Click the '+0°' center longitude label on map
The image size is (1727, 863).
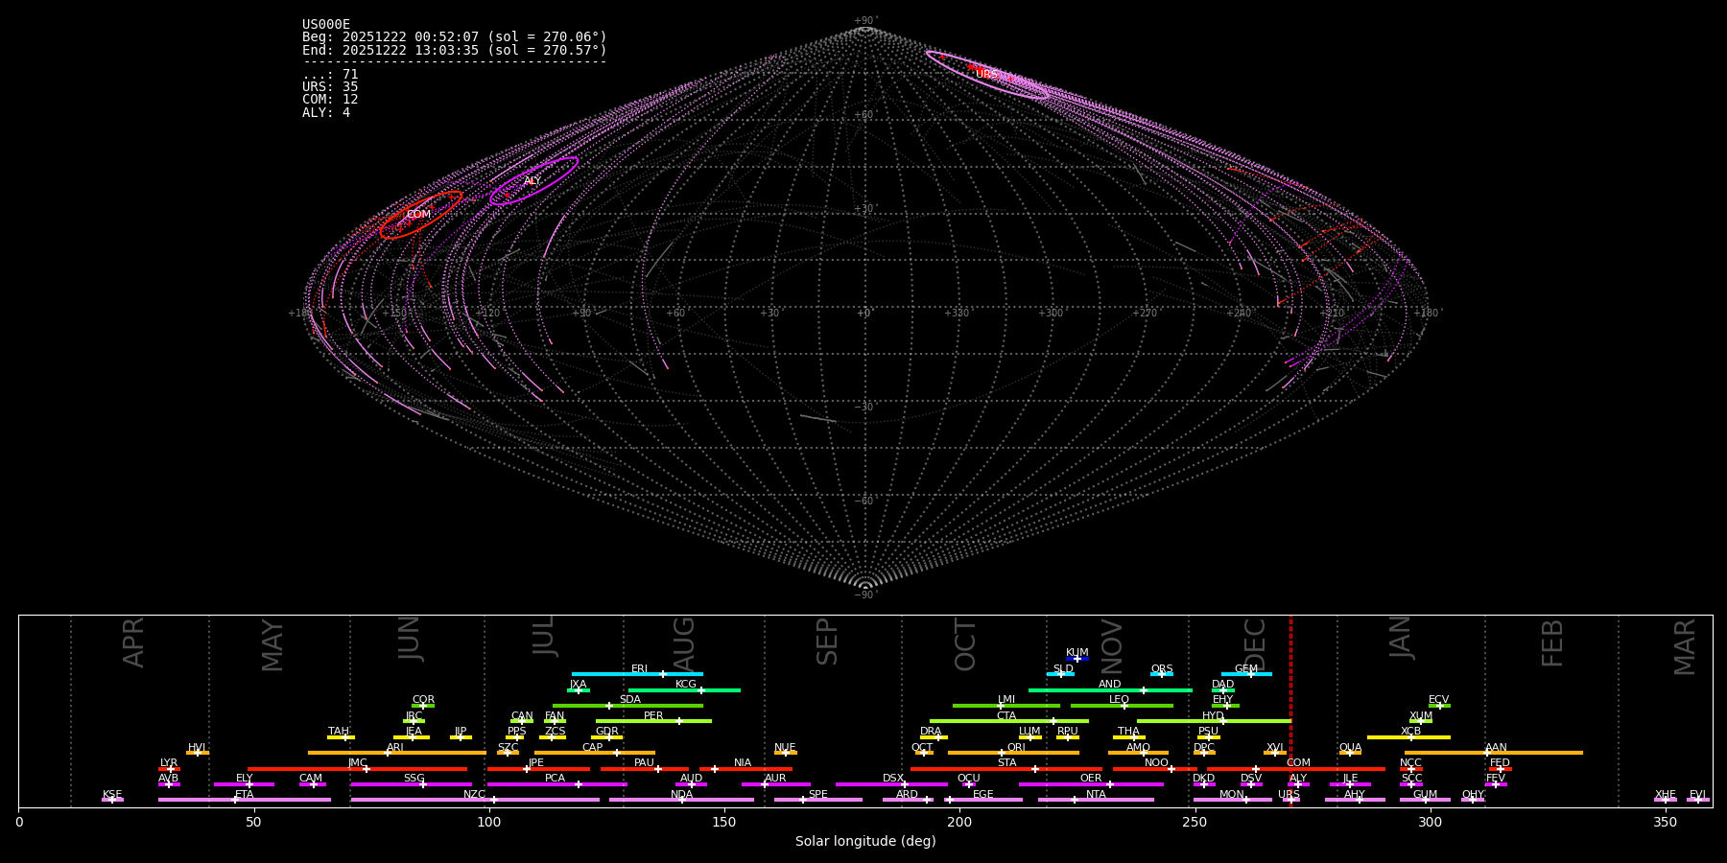[x=864, y=313]
